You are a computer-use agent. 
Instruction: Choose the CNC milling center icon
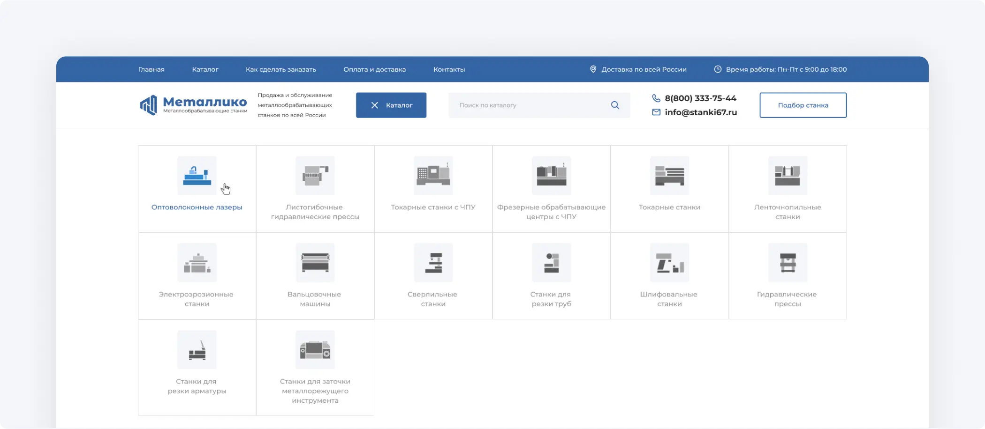tap(551, 176)
